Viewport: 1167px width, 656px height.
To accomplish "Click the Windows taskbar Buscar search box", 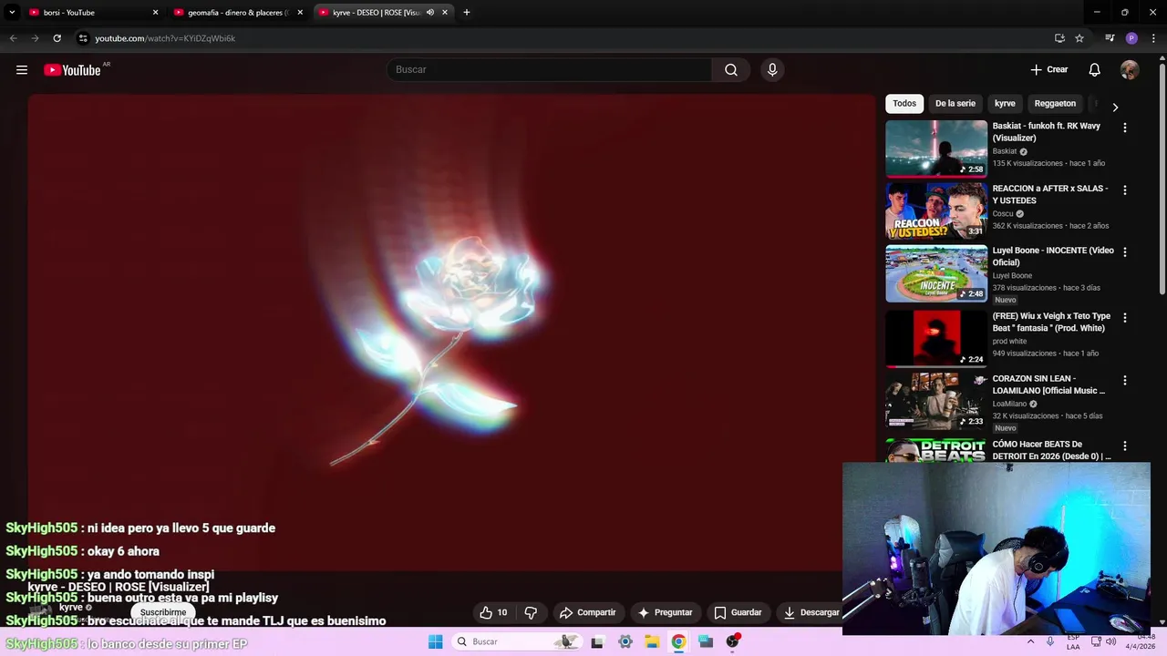I will point(516,641).
